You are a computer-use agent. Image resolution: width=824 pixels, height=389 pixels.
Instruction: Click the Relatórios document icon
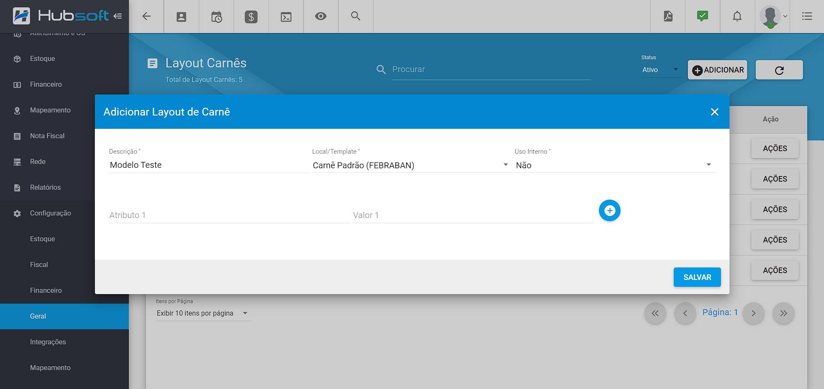click(x=17, y=188)
